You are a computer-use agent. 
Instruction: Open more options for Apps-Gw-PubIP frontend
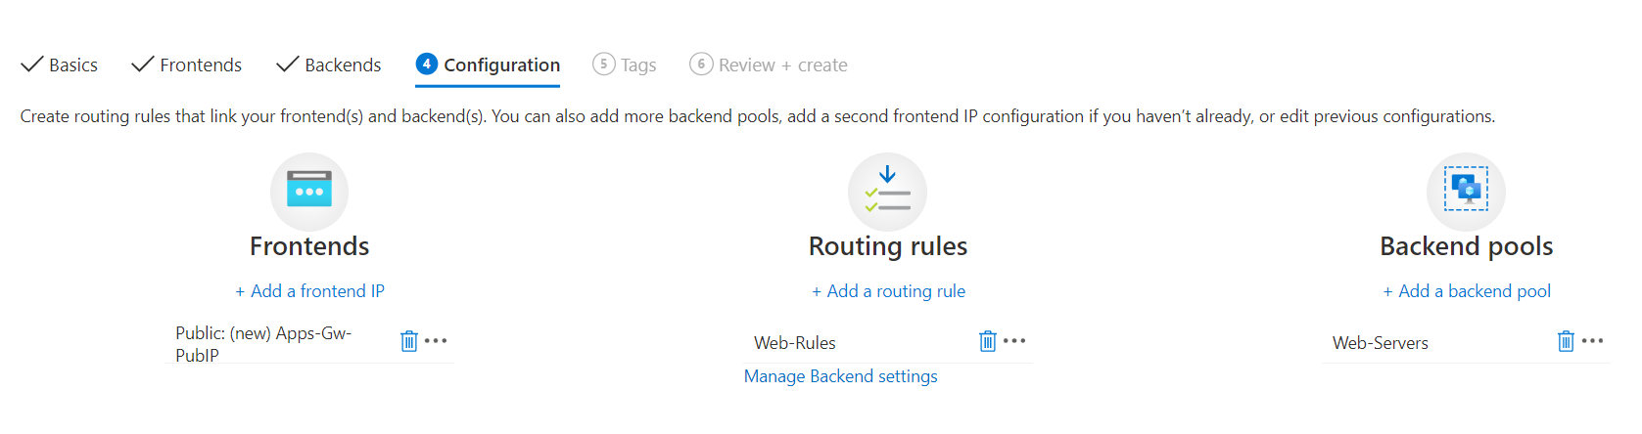(436, 341)
